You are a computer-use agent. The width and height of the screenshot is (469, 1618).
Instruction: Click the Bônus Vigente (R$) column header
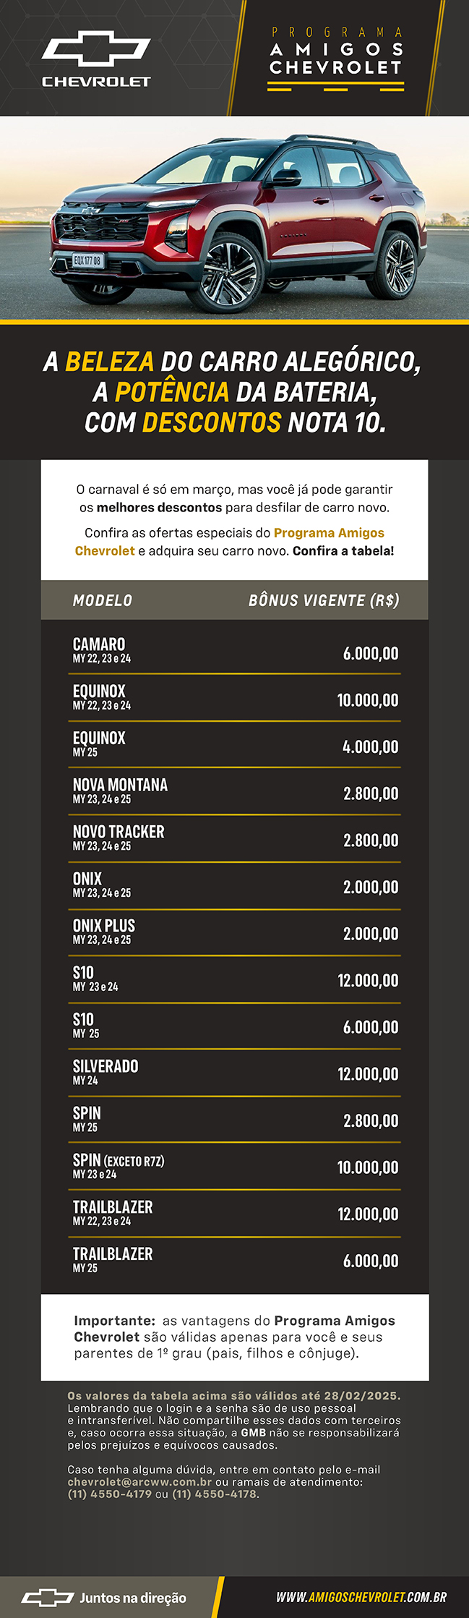click(324, 600)
